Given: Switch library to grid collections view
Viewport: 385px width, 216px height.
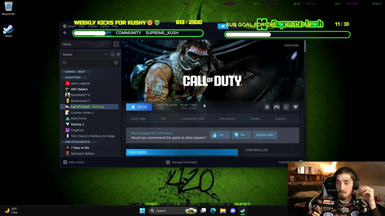Looking at the screenshot, I should click(x=116, y=44).
